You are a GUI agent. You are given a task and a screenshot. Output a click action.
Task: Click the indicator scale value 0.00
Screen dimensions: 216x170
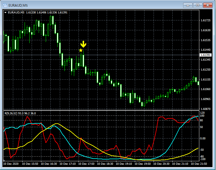pyautogui.click(x=203, y=139)
